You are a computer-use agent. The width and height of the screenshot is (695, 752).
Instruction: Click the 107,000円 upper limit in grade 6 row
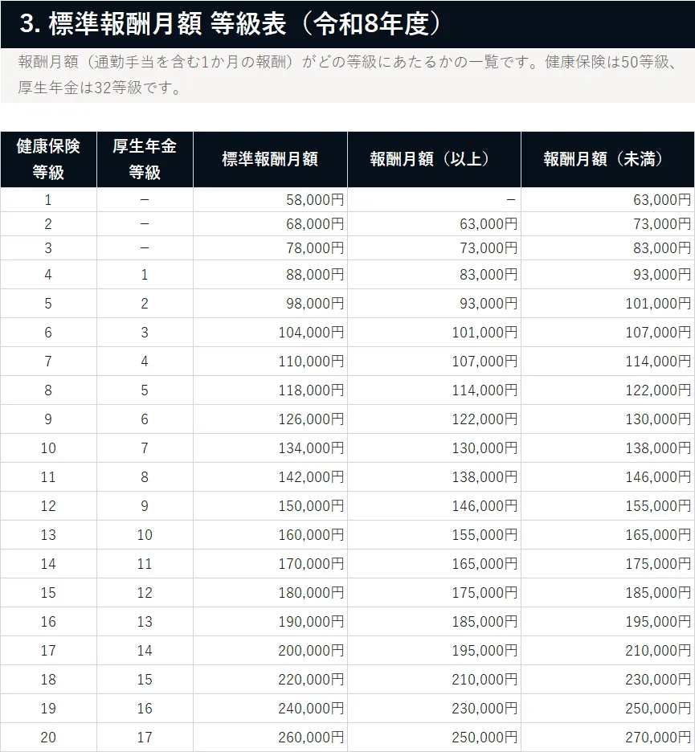607,333
